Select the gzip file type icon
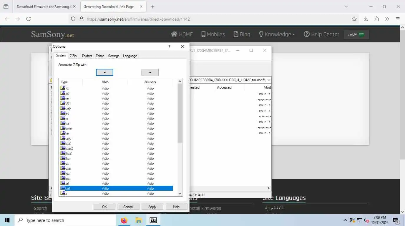405x226 pixels. (x=62, y=168)
